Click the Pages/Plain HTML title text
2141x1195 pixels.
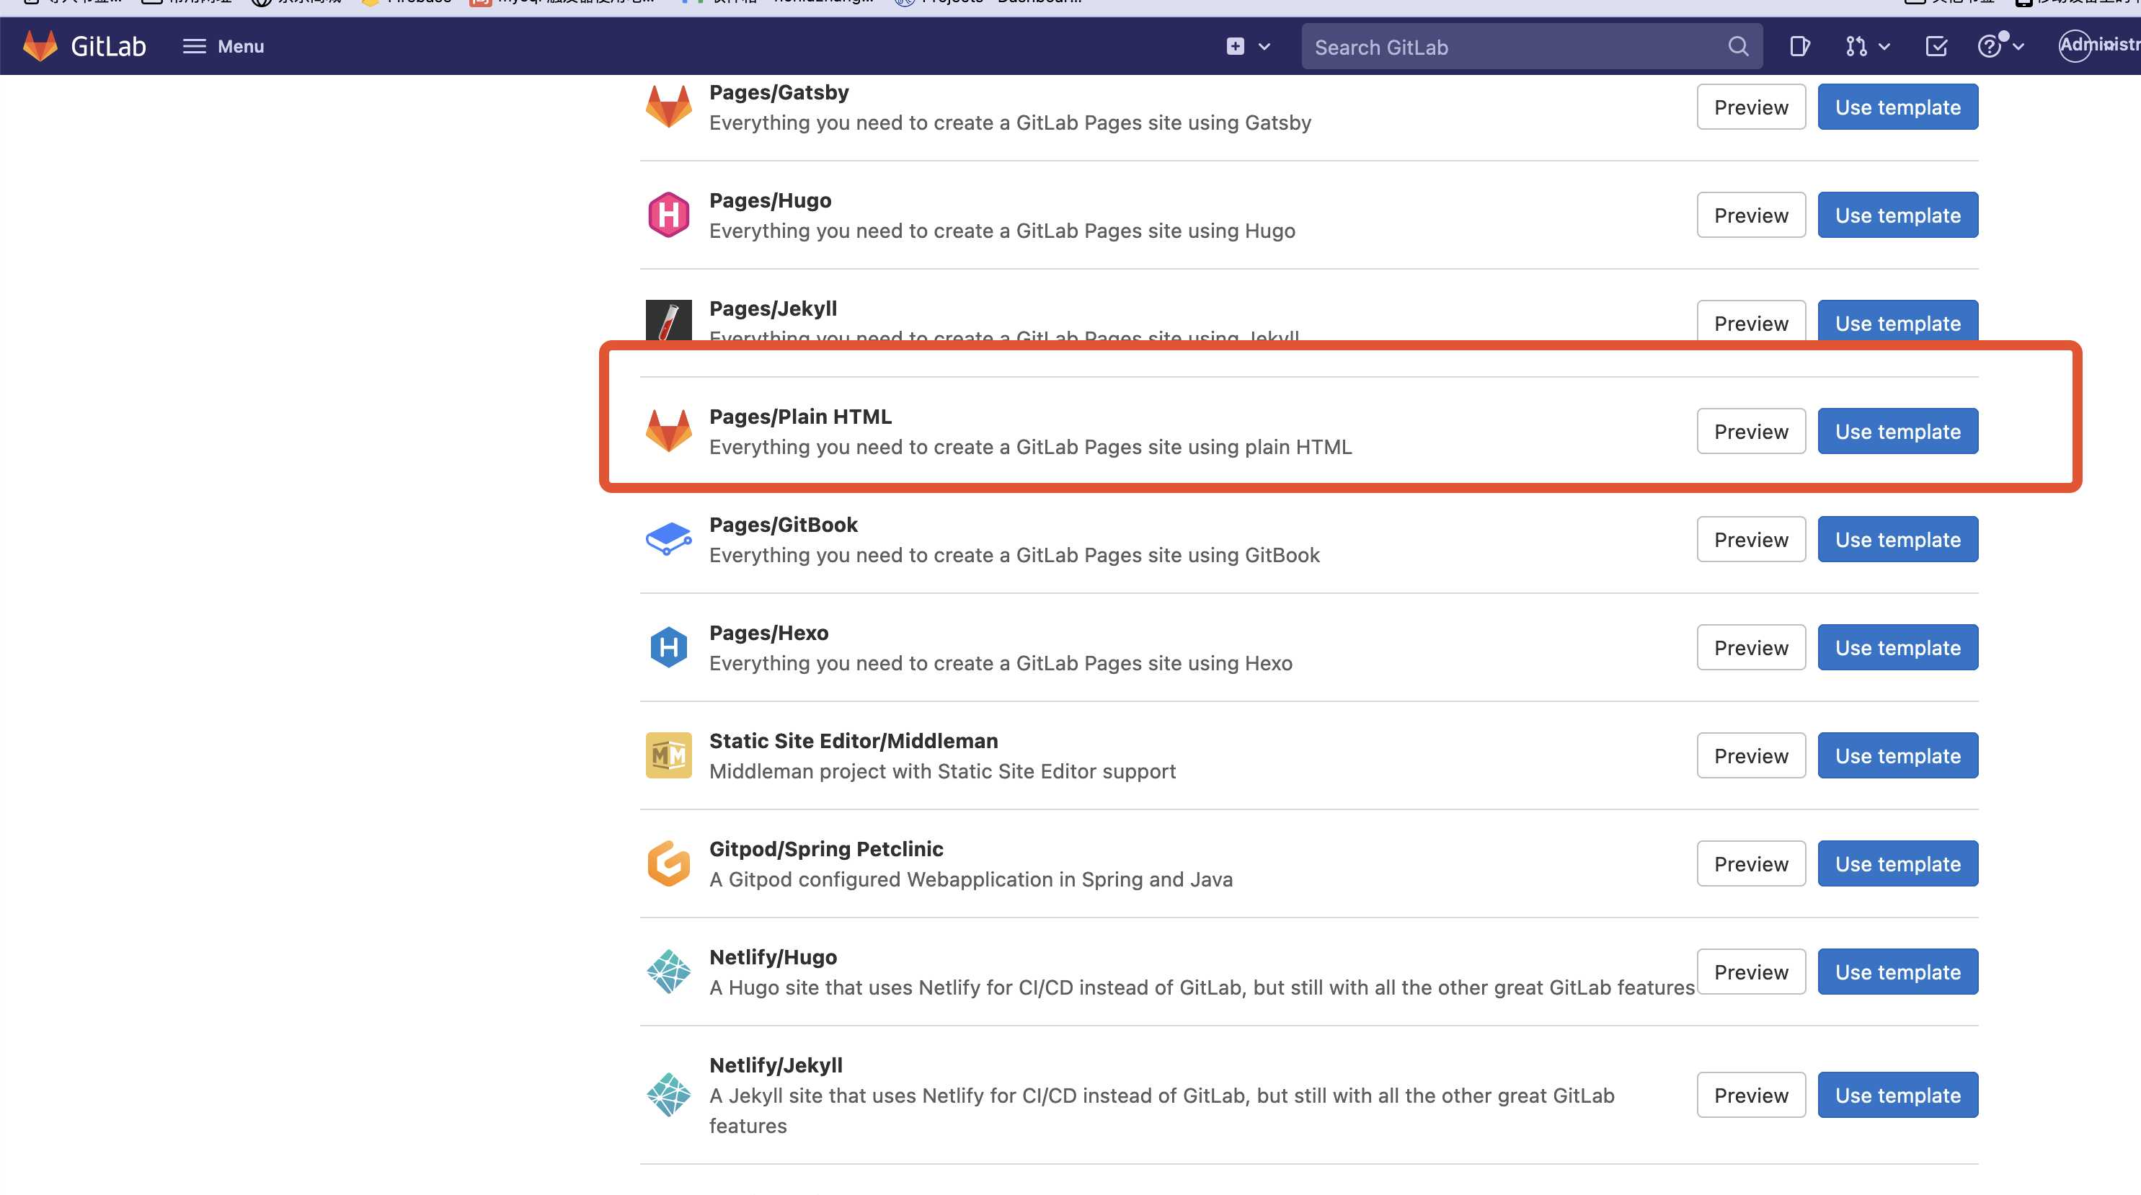coord(800,417)
